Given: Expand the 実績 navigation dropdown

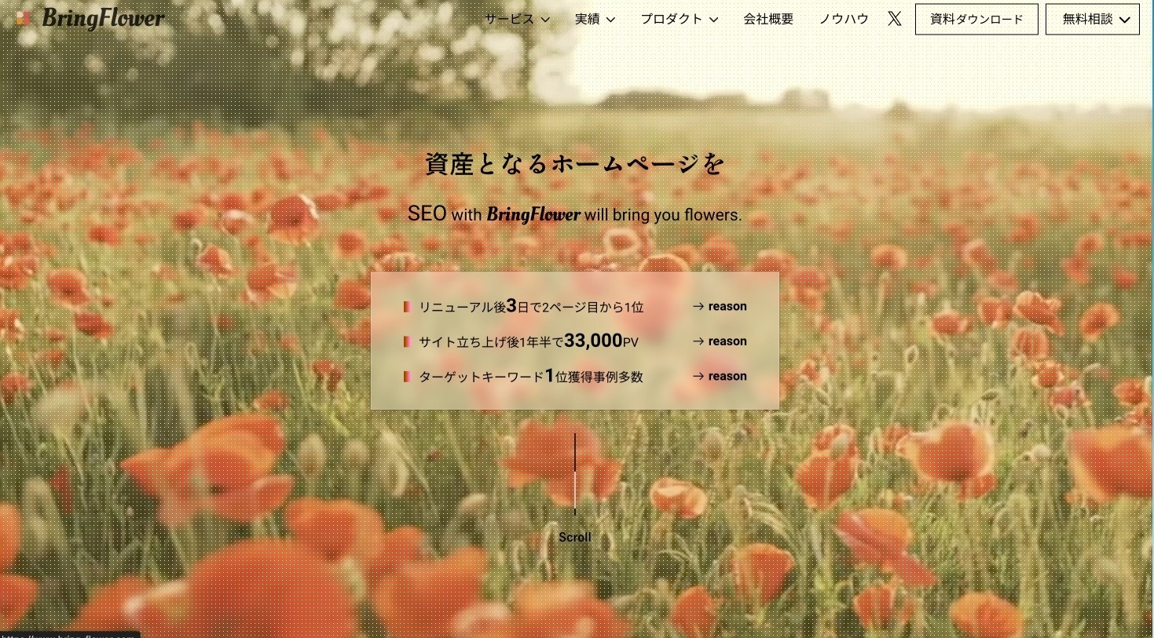Looking at the screenshot, I should point(595,19).
